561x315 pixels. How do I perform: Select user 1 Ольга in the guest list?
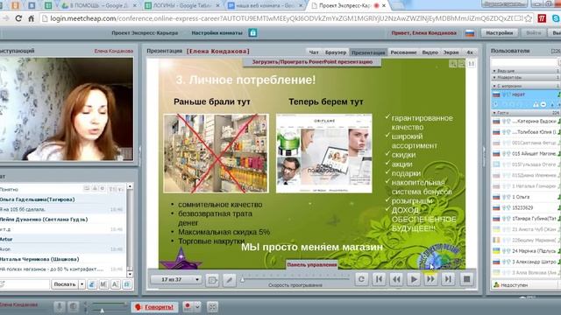point(525,197)
